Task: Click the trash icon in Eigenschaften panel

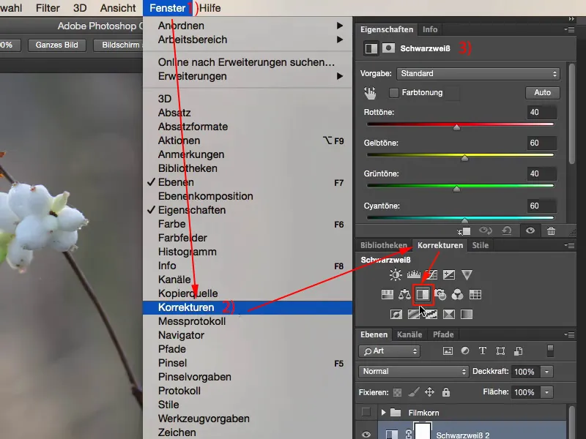Action: [551, 230]
